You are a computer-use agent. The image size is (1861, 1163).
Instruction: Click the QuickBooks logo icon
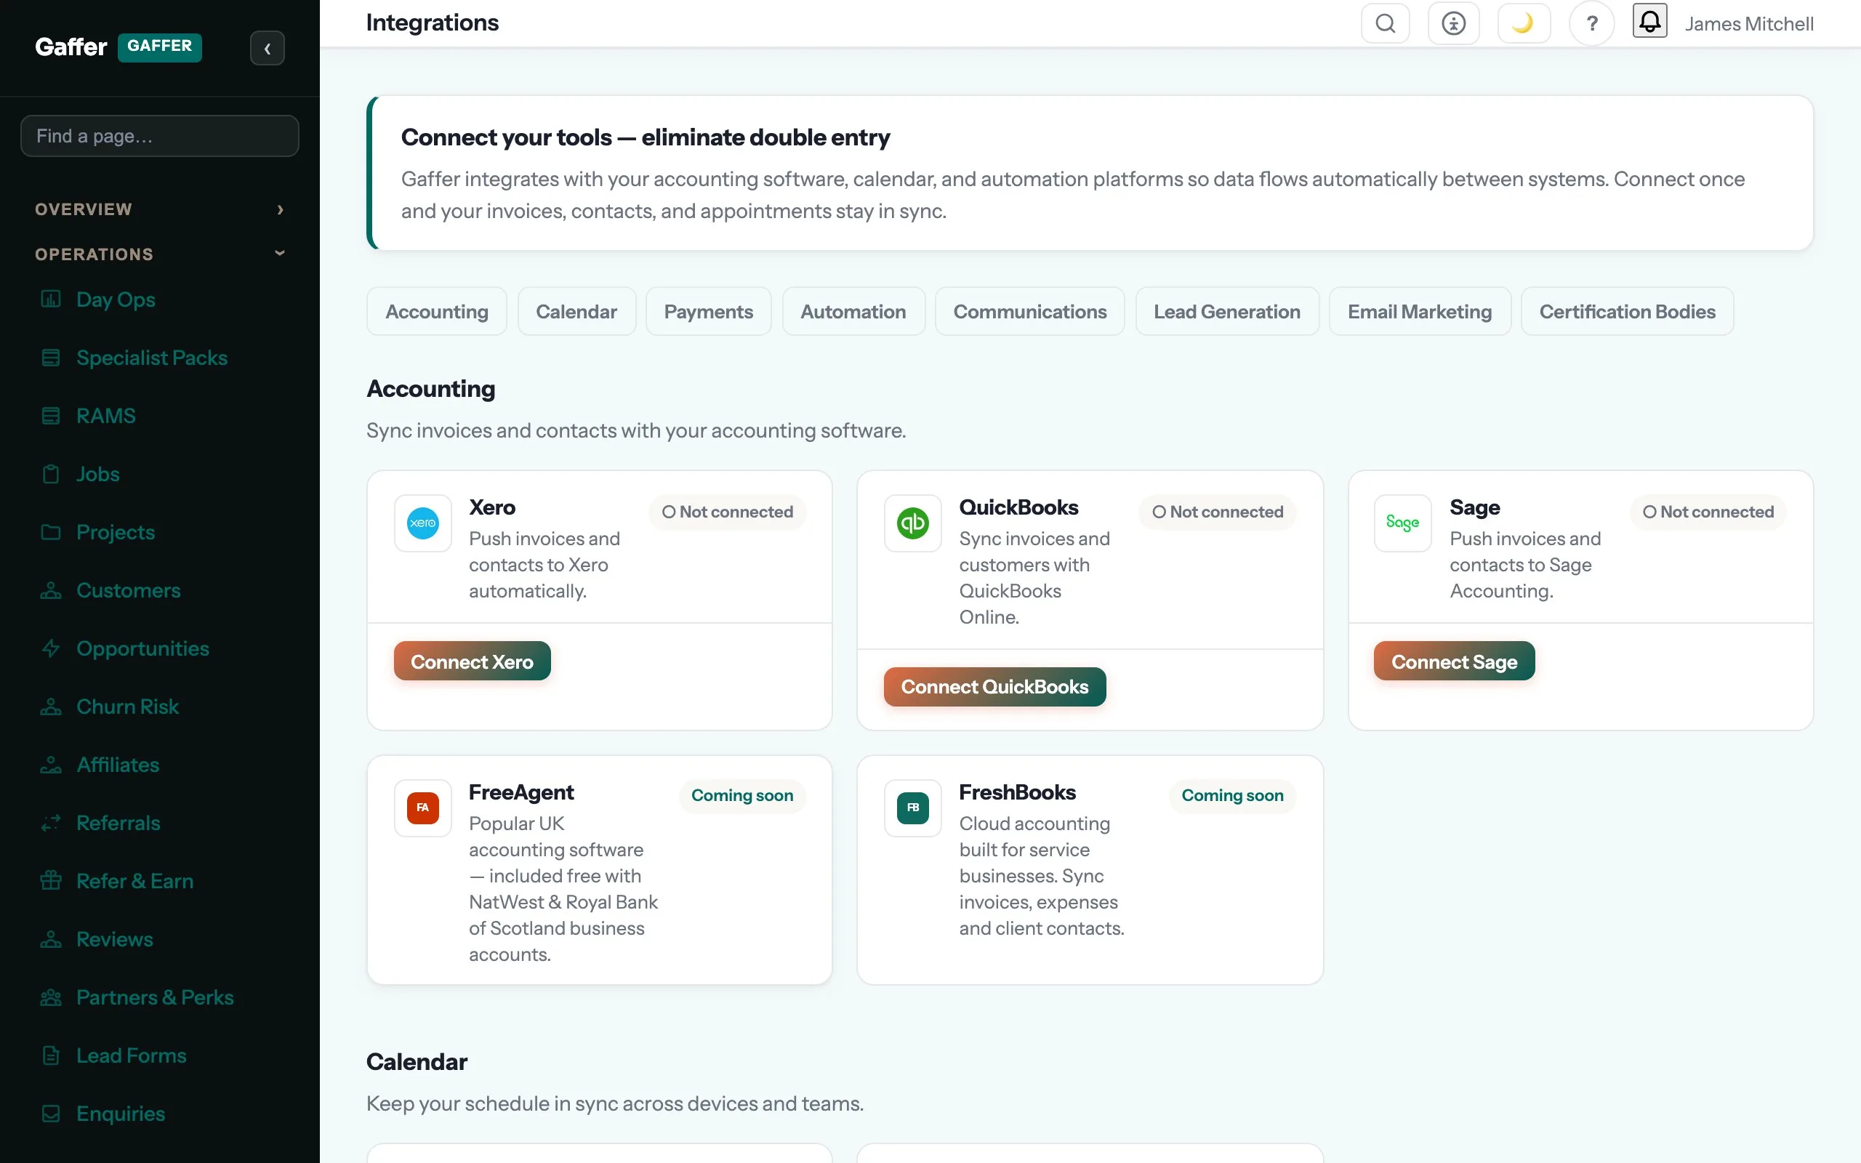(x=913, y=523)
